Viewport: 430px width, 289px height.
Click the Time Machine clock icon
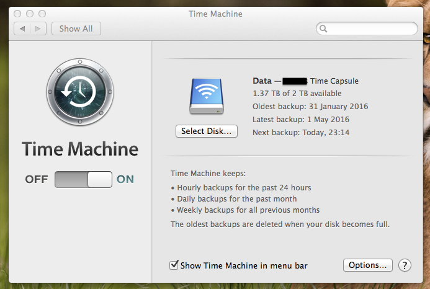point(80,92)
